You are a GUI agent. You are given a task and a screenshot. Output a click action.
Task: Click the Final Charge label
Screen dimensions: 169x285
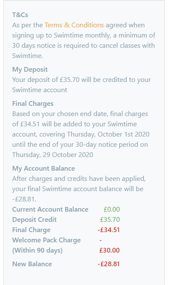(x=32, y=230)
